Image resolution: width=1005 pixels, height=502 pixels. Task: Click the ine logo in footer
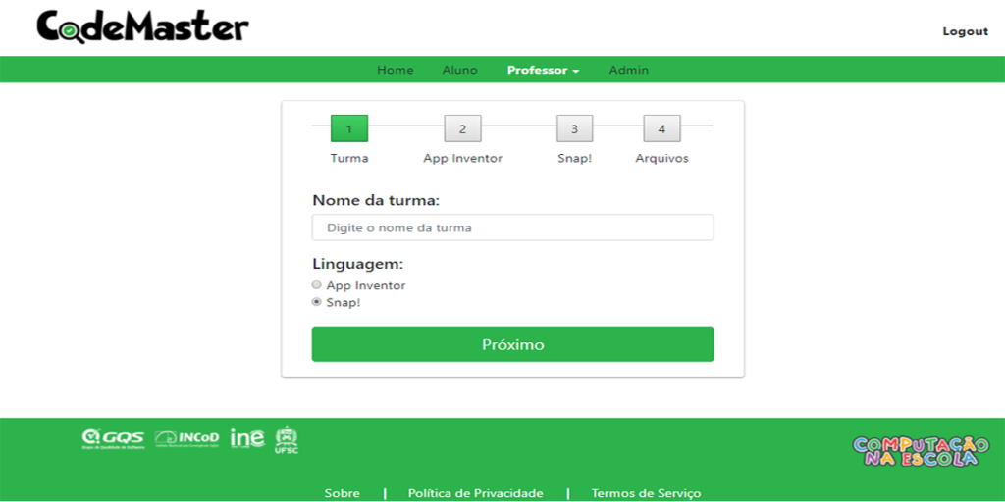(247, 438)
